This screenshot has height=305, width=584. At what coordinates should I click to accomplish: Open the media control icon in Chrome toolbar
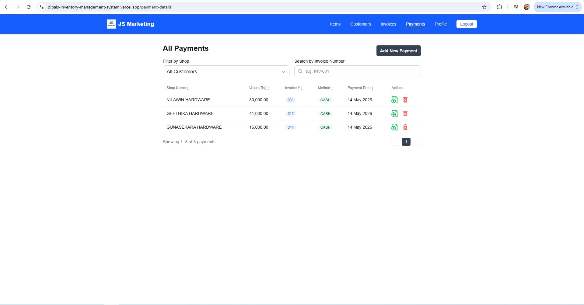pyautogui.click(x=516, y=7)
